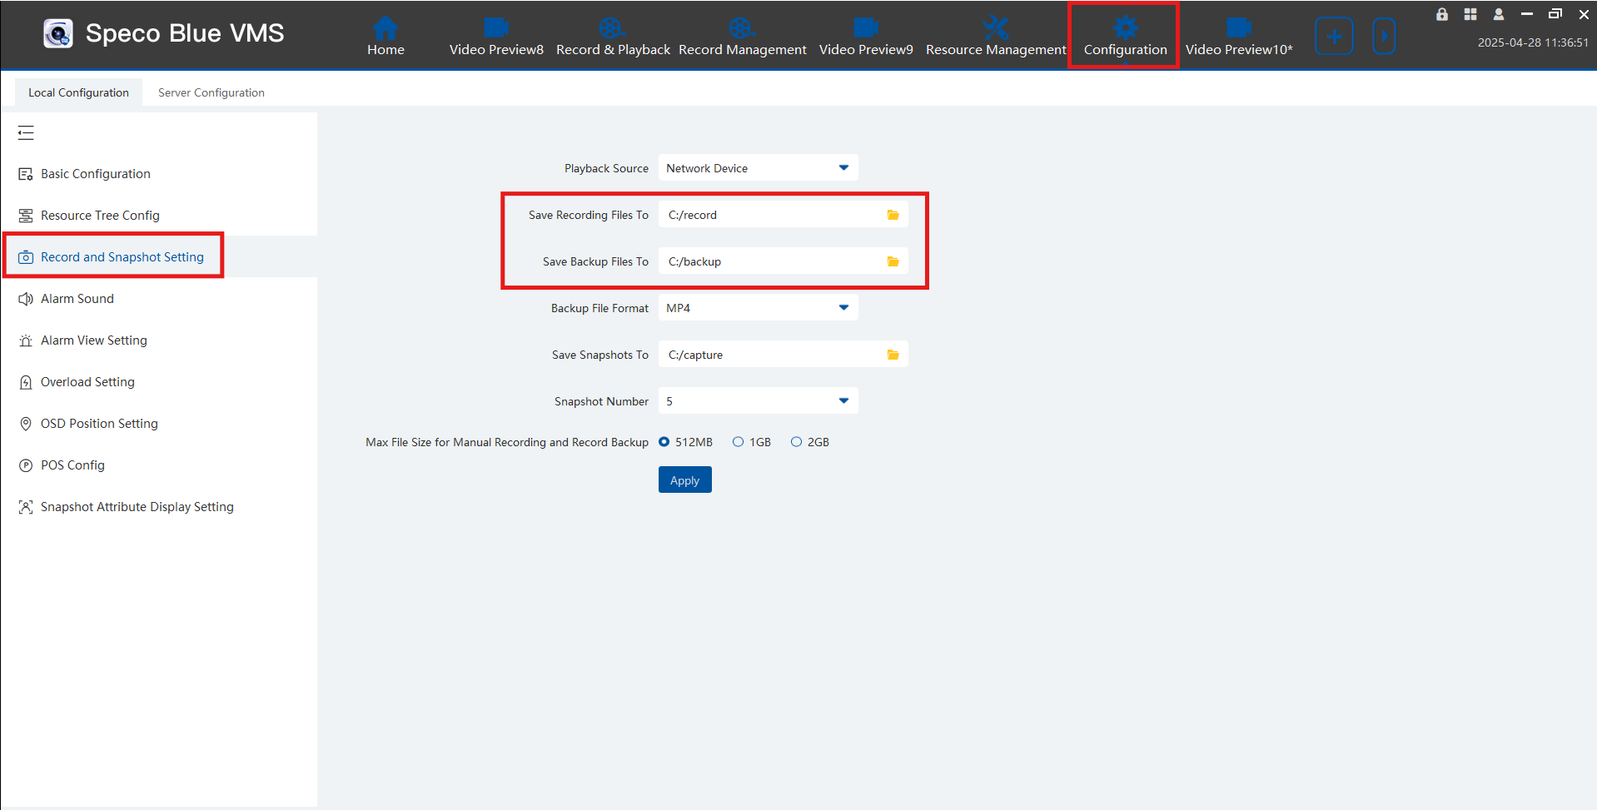Select Alarm Sound in the sidebar

pyautogui.click(x=77, y=298)
